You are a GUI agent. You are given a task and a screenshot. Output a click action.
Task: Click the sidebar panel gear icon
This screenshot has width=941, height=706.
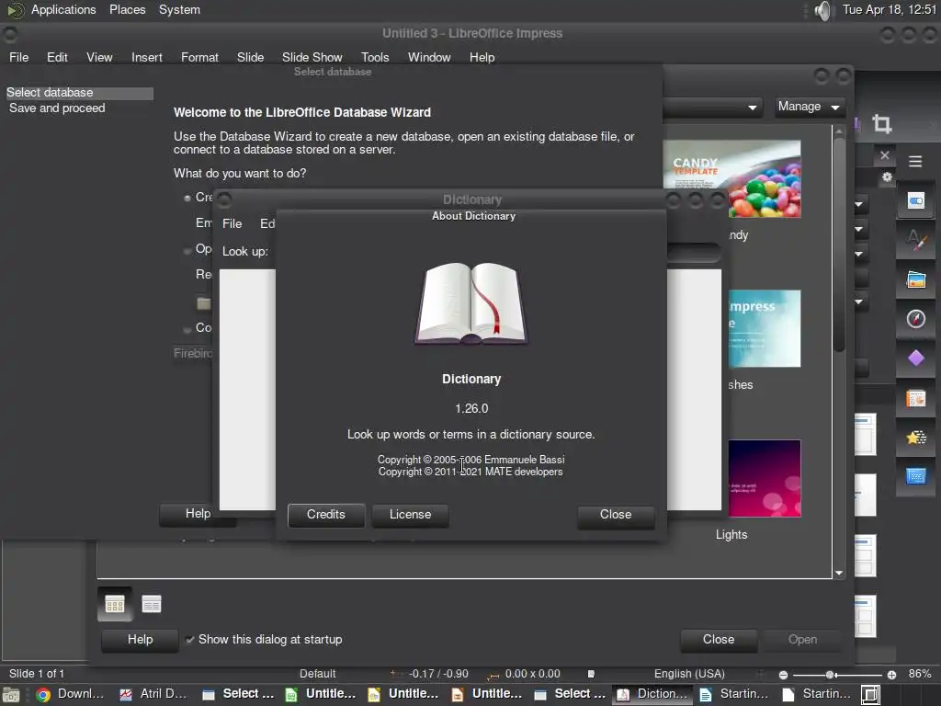point(887,176)
